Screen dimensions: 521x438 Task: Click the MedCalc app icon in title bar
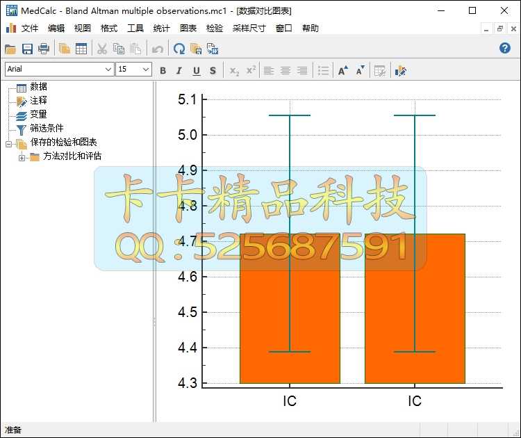coord(12,10)
